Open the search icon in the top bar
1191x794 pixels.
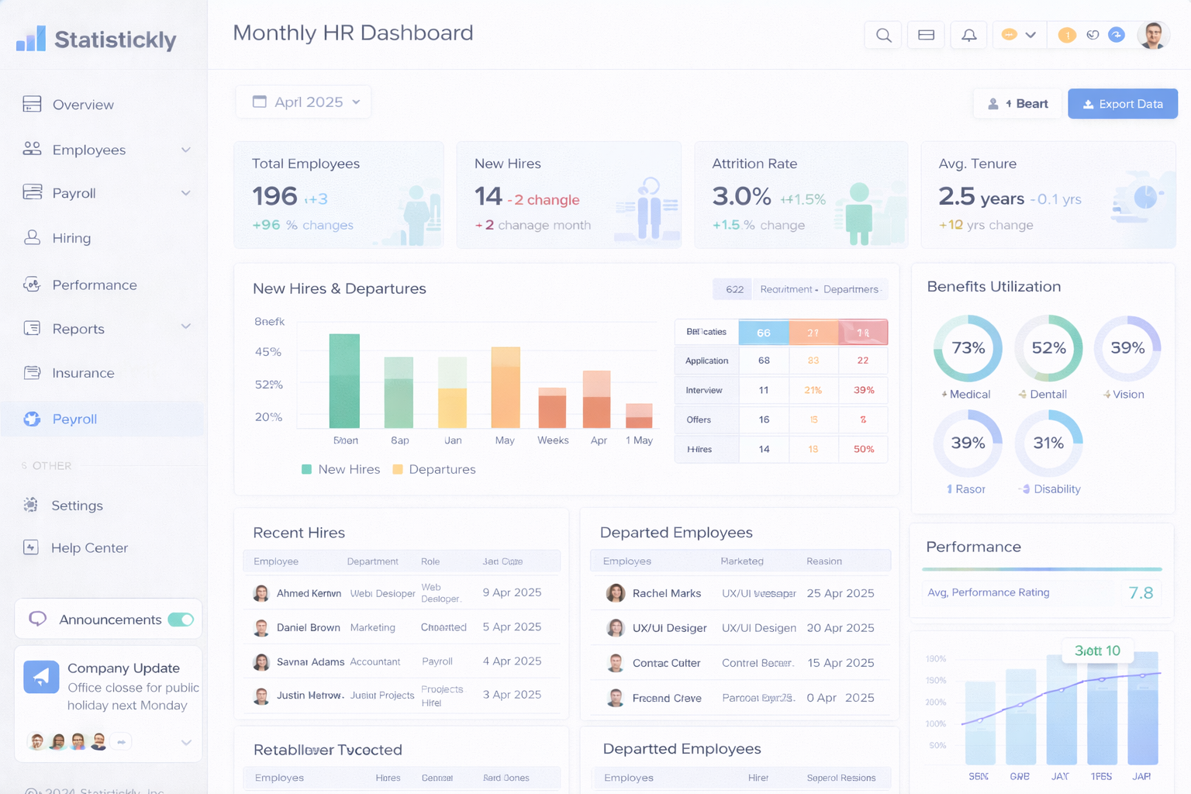click(x=883, y=35)
